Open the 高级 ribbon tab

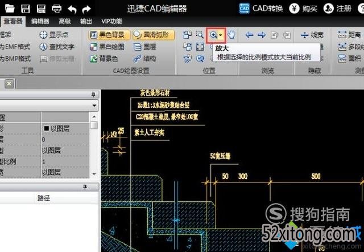(64, 22)
